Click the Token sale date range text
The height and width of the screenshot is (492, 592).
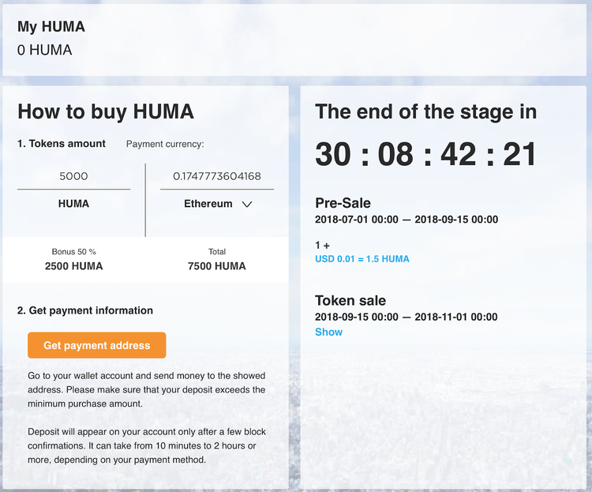(406, 317)
